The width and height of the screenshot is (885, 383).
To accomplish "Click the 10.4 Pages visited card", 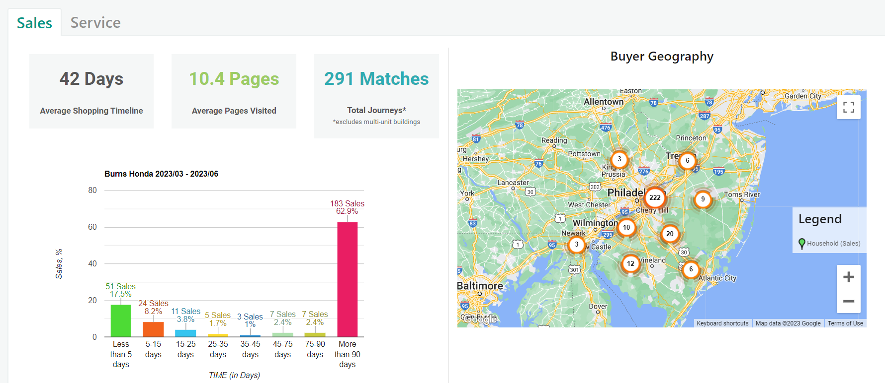I will point(234,91).
